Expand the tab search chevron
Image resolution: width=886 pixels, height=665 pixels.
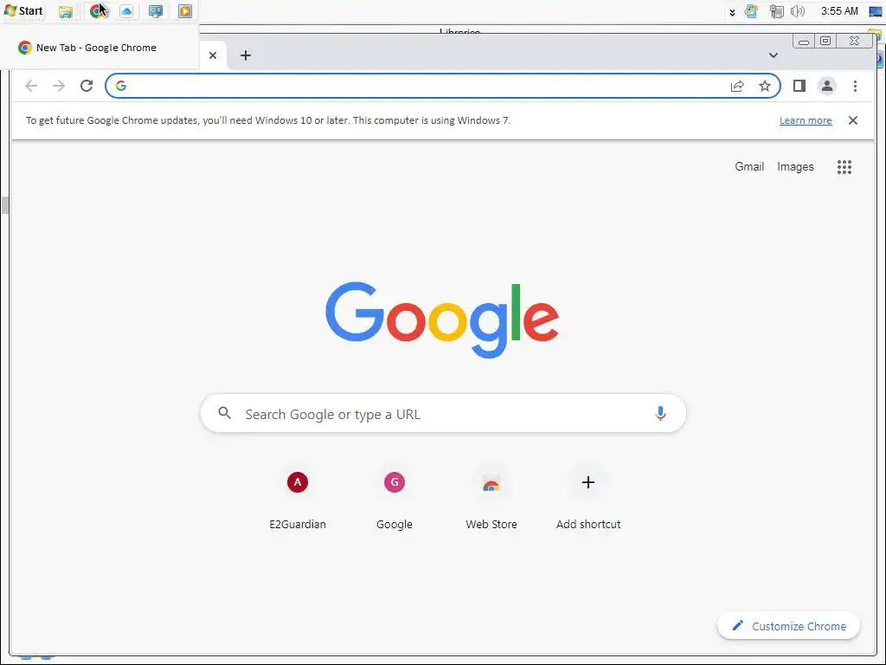click(x=774, y=55)
